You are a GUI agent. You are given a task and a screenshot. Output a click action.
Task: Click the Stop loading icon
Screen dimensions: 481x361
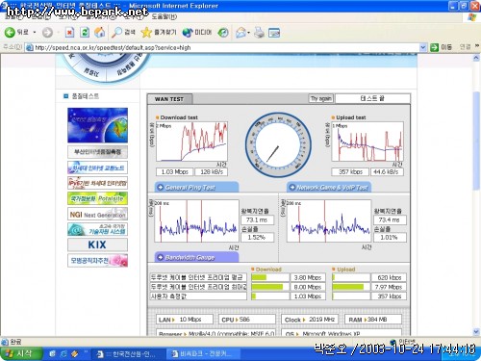[x=69, y=32]
